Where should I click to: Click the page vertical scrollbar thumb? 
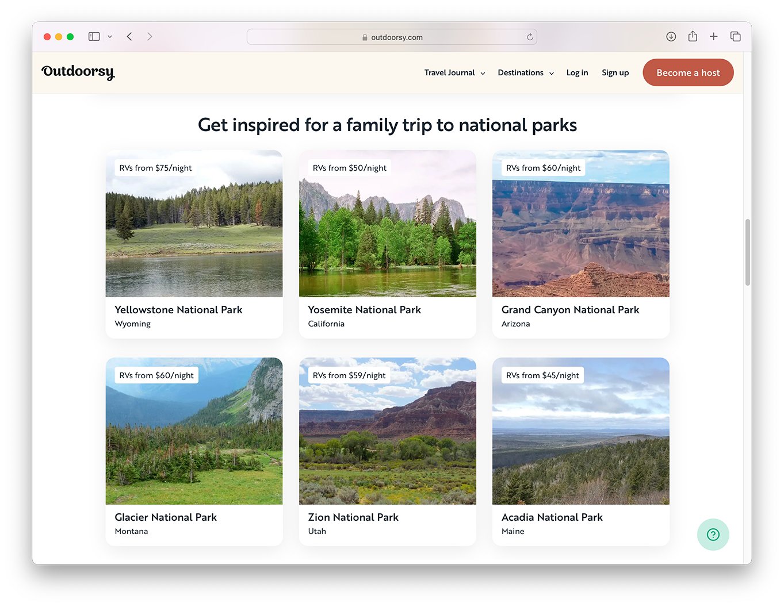click(747, 252)
